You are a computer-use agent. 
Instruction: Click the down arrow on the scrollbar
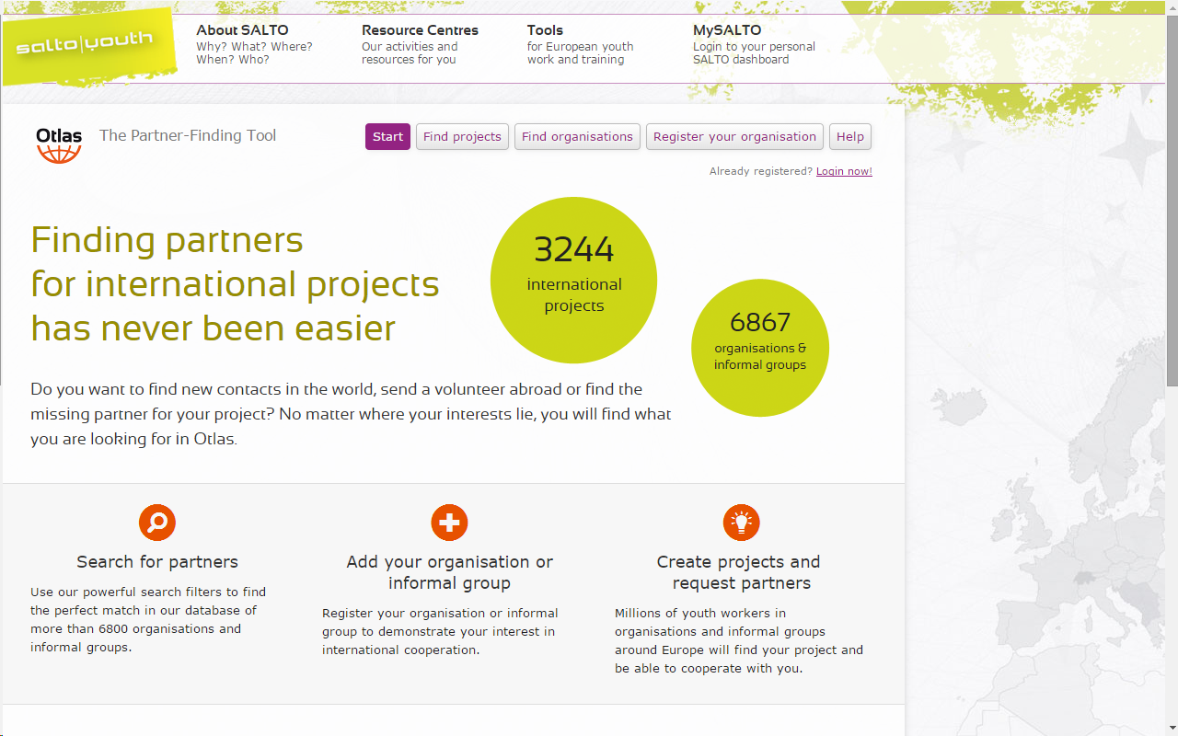point(1171,729)
